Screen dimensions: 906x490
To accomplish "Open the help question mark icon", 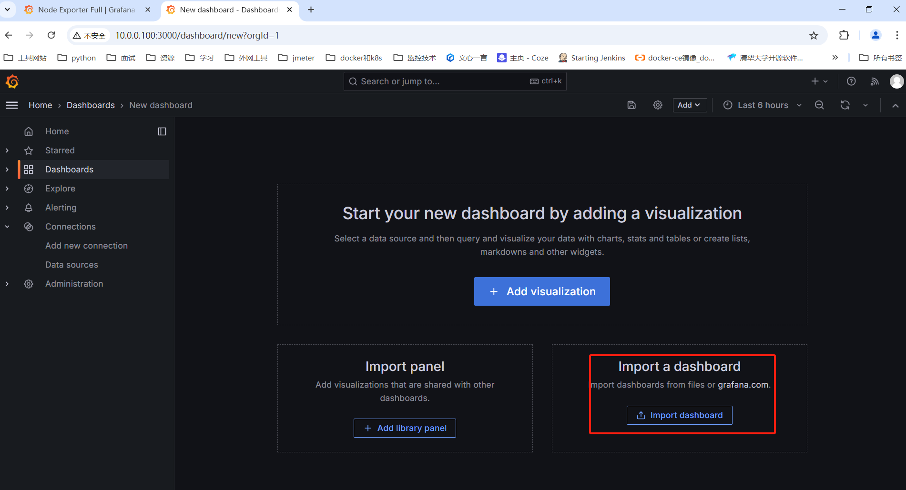I will coord(851,81).
